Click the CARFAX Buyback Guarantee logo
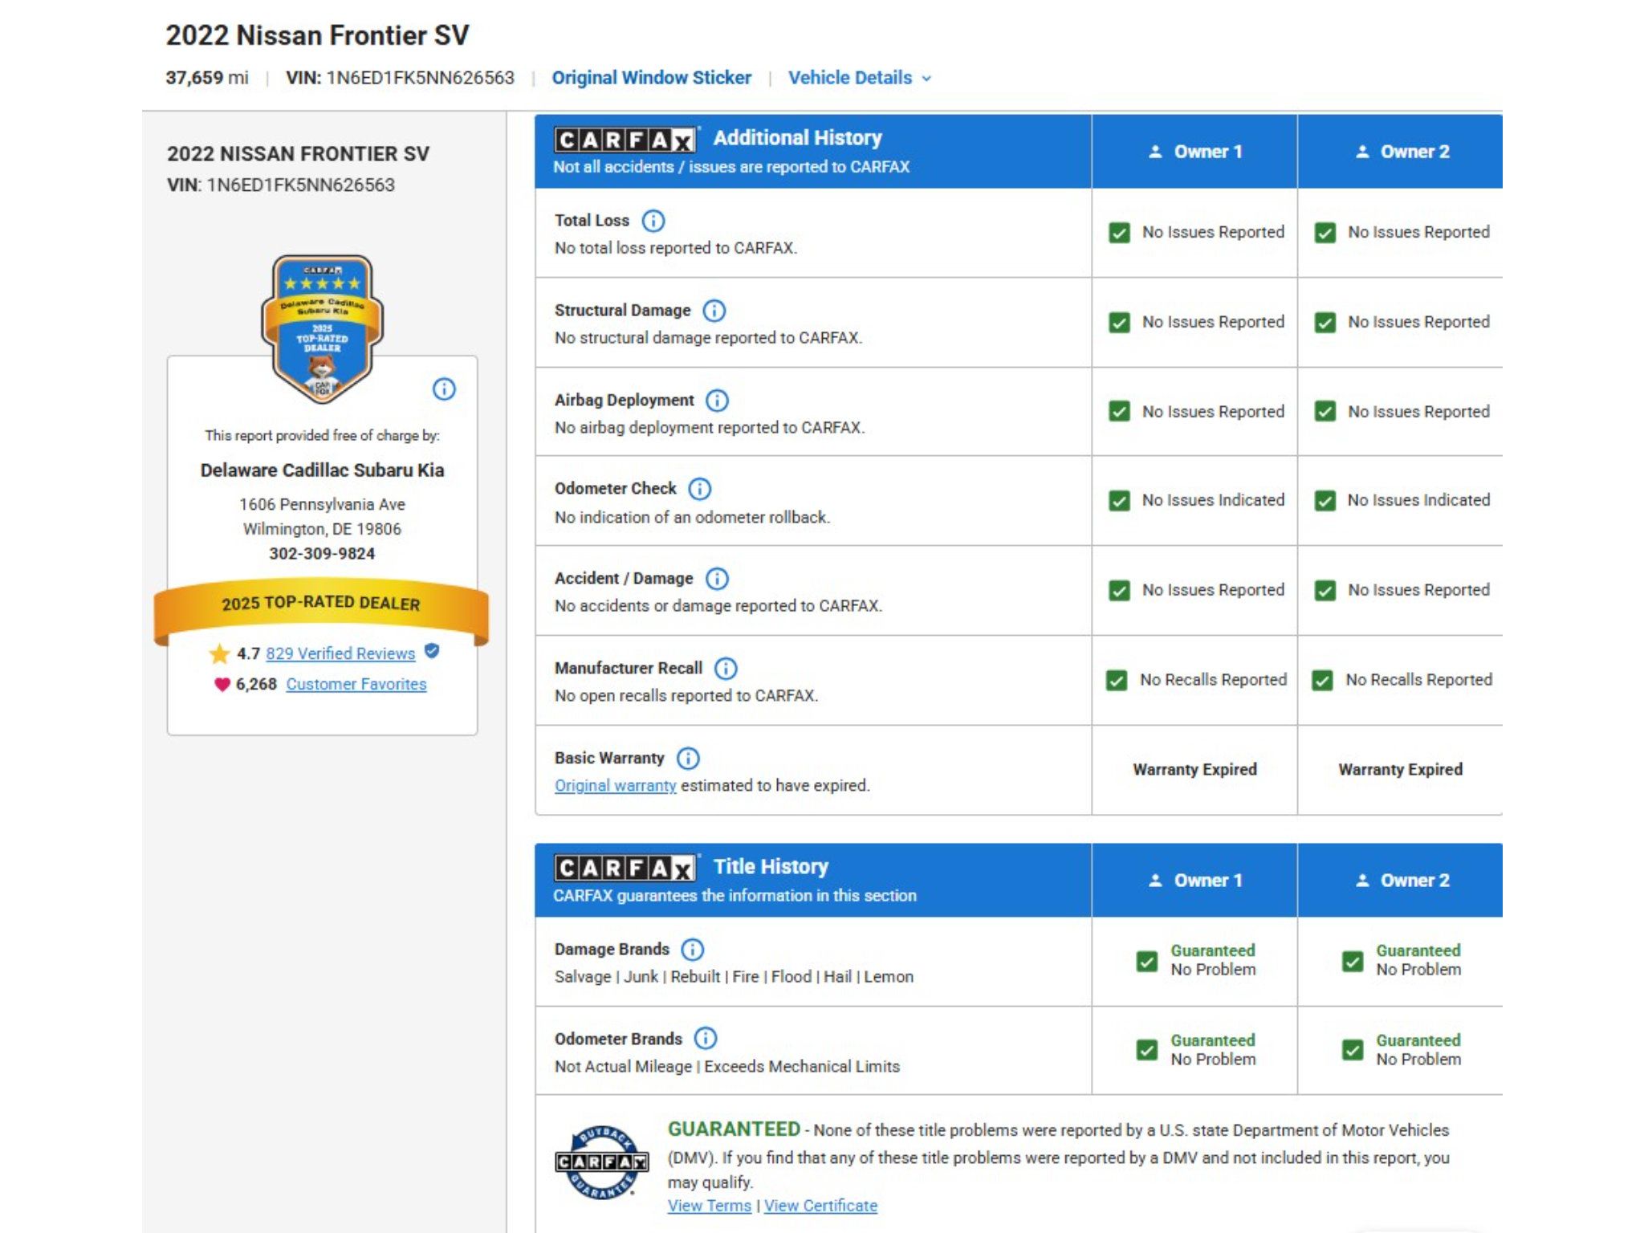Viewport: 1644px width, 1233px height. tap(602, 1162)
